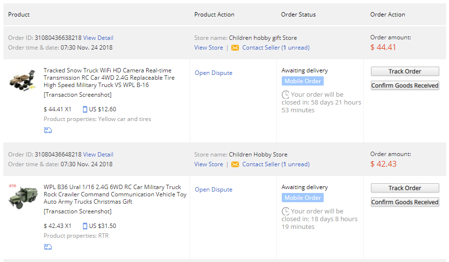Viewport: 449px width, 262px height.
Task: Click mobile phone icon beside US $12.60
Action: pos(85,109)
